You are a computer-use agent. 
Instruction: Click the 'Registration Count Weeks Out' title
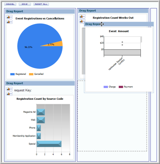pyautogui.click(x=113, y=18)
